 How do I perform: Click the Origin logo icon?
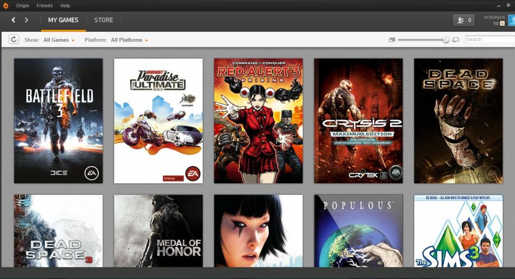click(6, 6)
